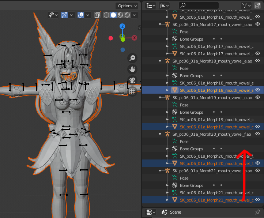Click Morph18 mesh triangle icon
Viewport: 264px width, 218px height.
175,90
